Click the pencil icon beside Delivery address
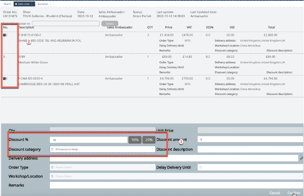 point(301,158)
